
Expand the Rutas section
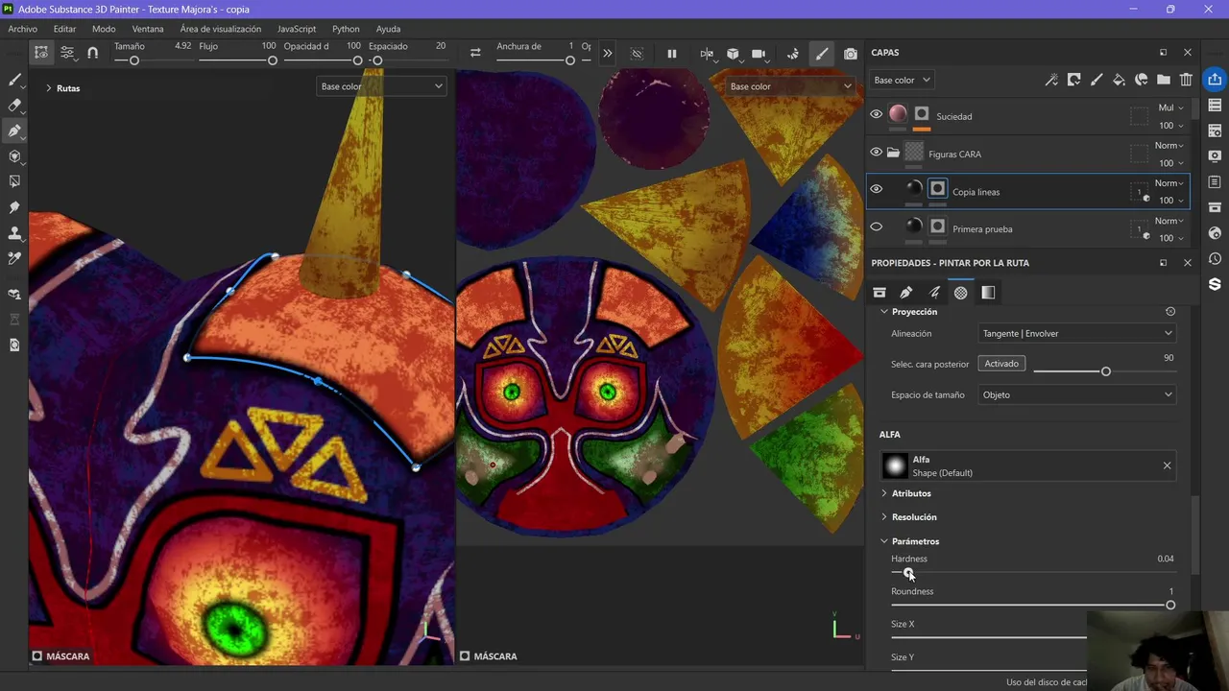coord(48,88)
